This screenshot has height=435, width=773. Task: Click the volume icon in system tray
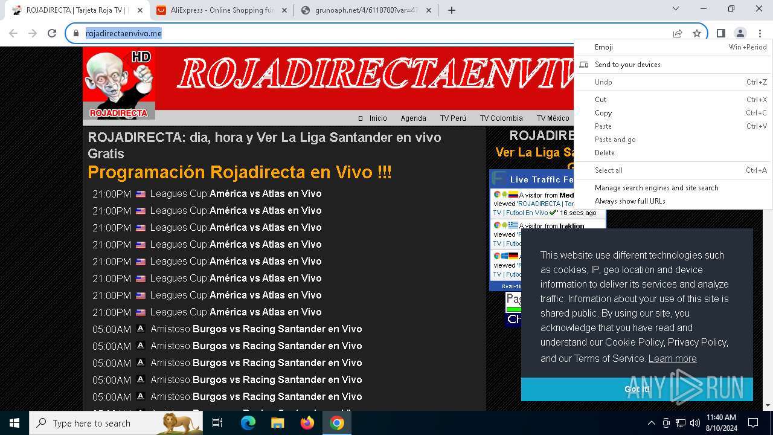tap(694, 423)
